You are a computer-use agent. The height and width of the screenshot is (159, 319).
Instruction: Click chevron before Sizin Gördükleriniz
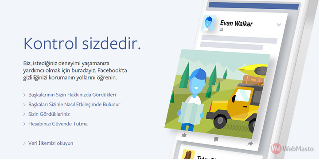[x=24, y=114]
